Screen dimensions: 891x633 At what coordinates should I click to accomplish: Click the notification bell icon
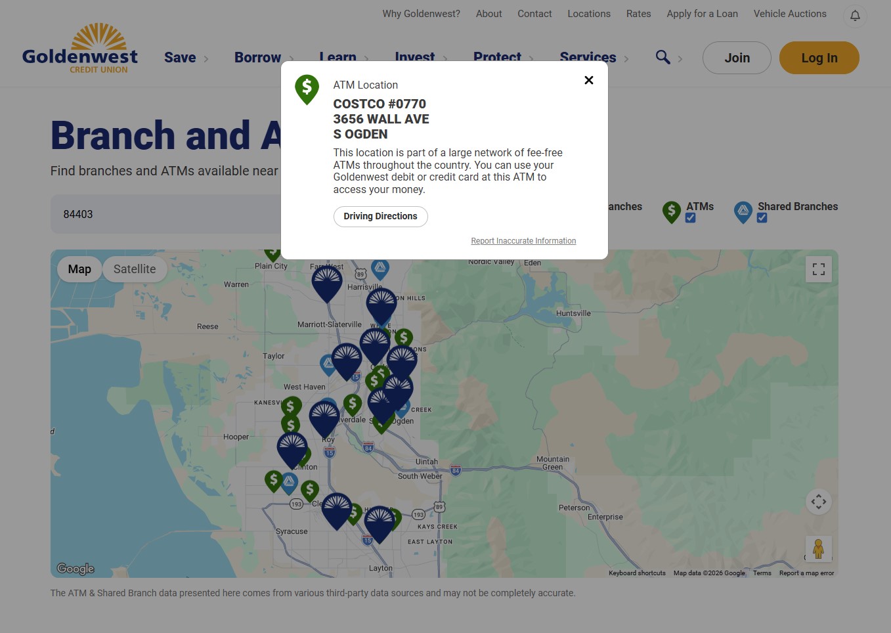tap(855, 16)
